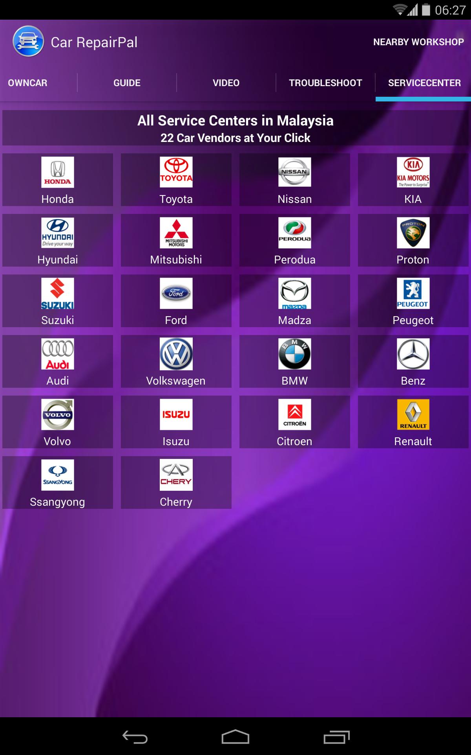
Task: Click the Car RepairPal app icon
Action: 28,42
